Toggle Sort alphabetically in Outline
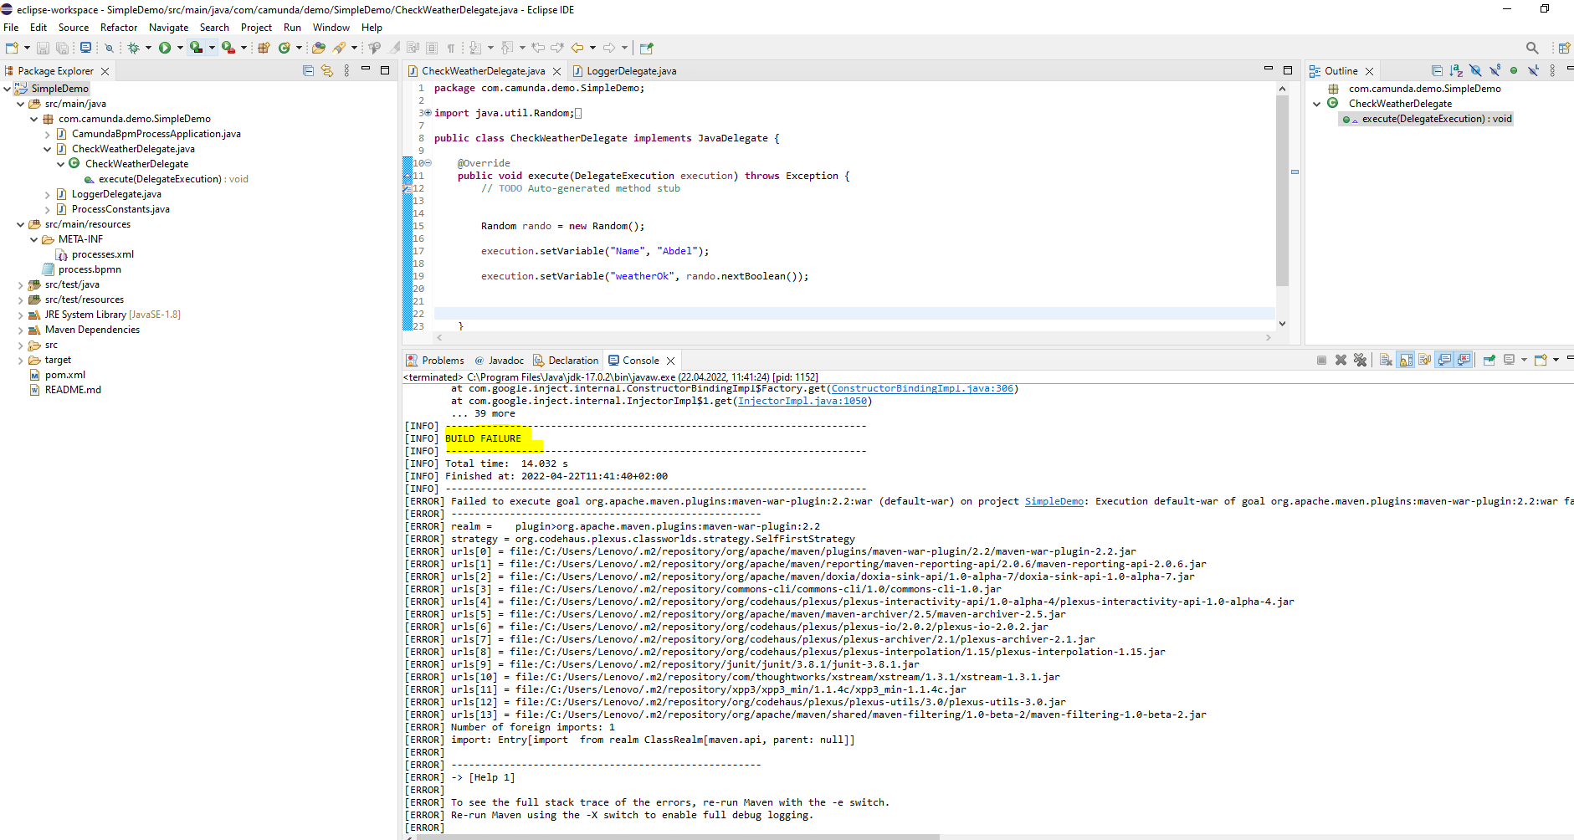This screenshot has width=1574, height=840. (1456, 71)
